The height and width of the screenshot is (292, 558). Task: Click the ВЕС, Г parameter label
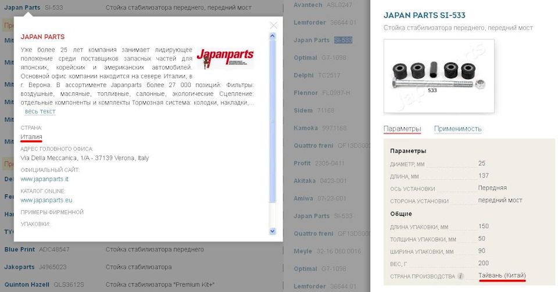click(x=398, y=264)
